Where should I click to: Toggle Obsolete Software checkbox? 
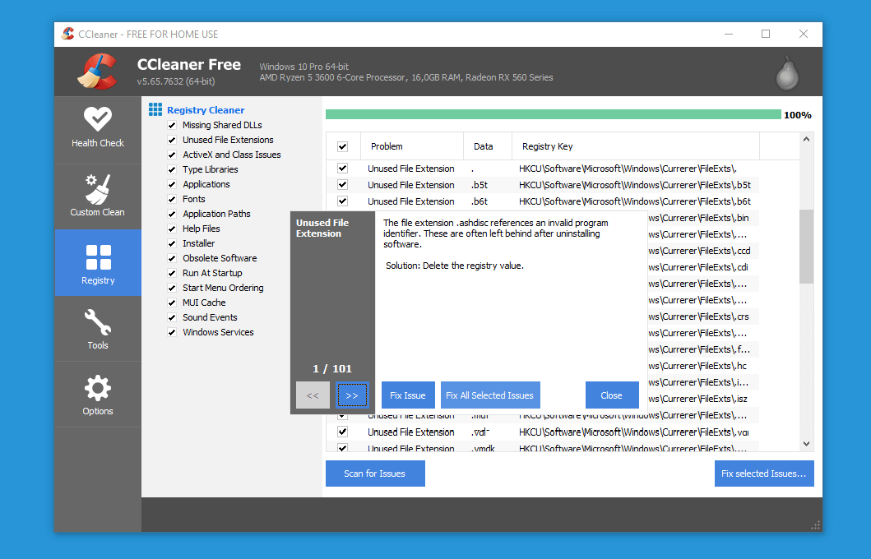coord(172,259)
